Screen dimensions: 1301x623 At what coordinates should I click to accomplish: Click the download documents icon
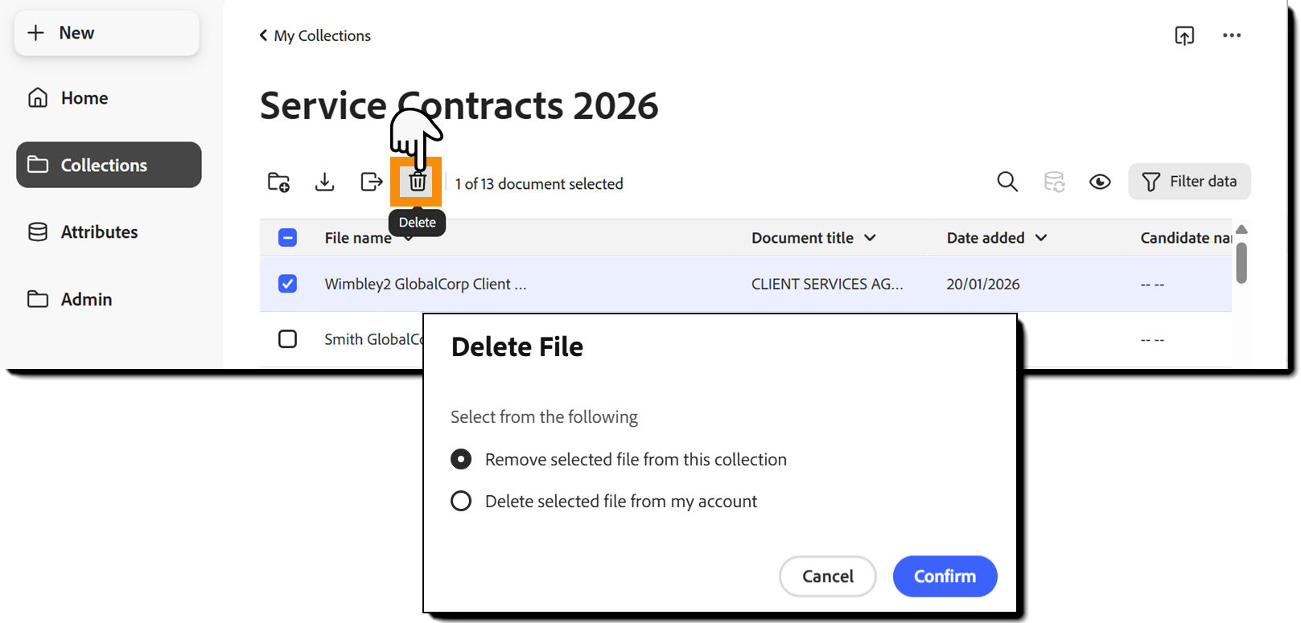(x=324, y=182)
